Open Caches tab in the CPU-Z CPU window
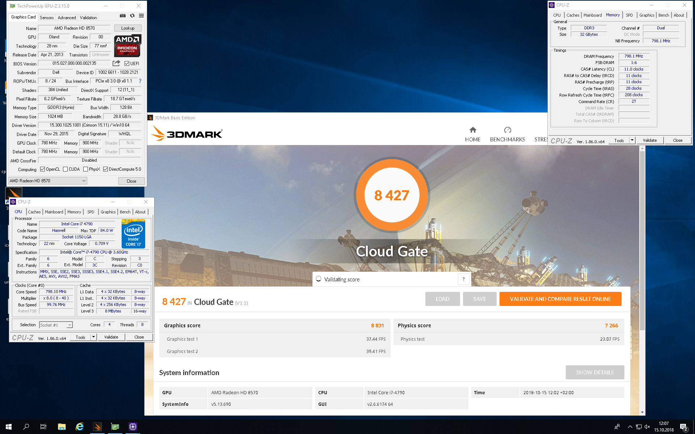 tap(34, 212)
